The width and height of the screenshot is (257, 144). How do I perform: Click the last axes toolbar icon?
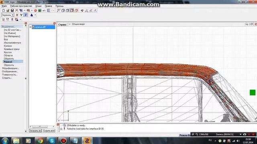(x=95, y=10)
